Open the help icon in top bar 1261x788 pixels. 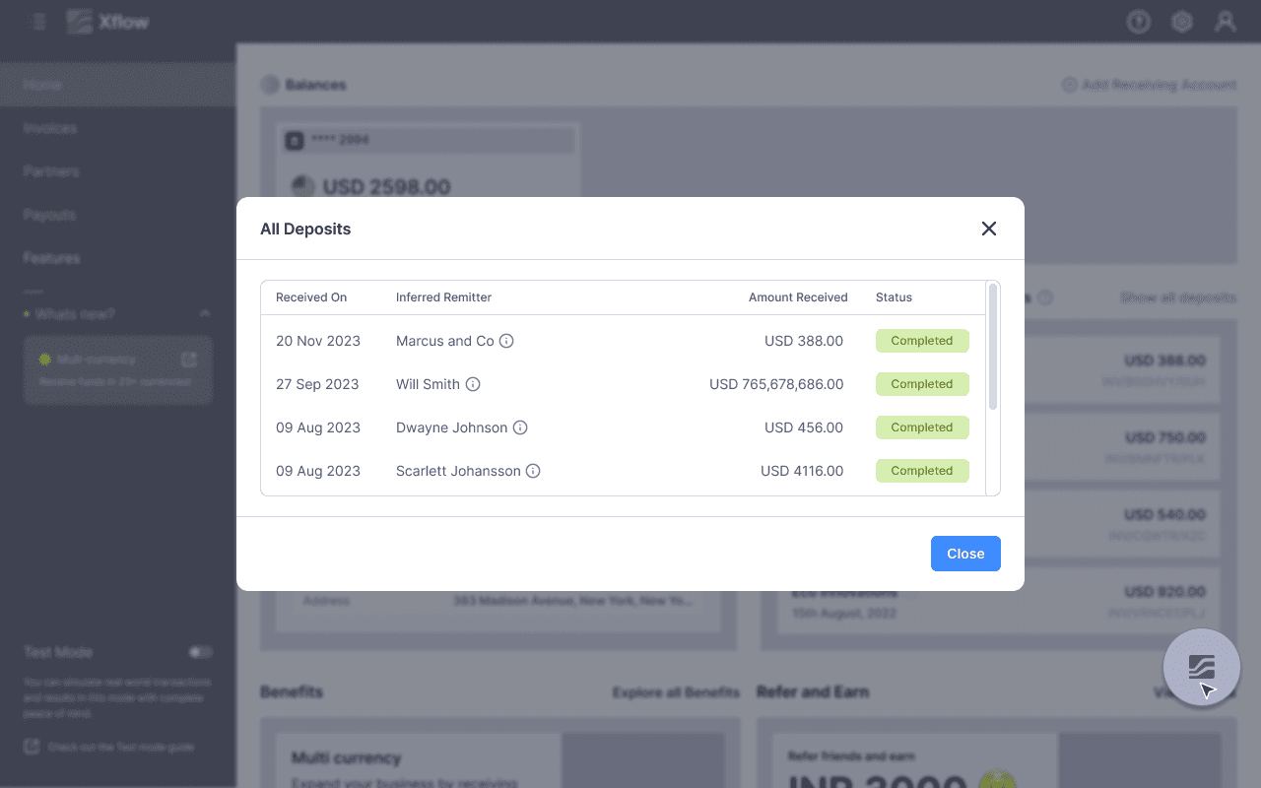coord(1139,22)
